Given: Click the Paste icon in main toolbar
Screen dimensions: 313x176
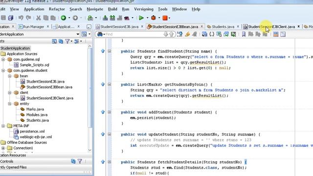Looking at the screenshot, I should (53, 18).
